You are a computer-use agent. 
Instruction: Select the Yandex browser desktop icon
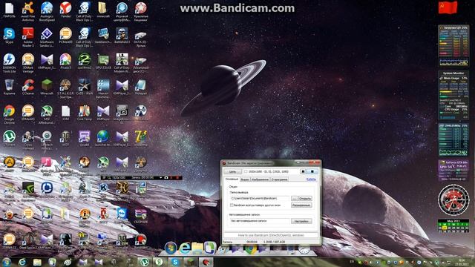pos(65,10)
